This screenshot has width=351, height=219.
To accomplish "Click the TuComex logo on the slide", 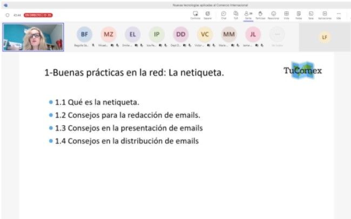I will [x=302, y=70].
